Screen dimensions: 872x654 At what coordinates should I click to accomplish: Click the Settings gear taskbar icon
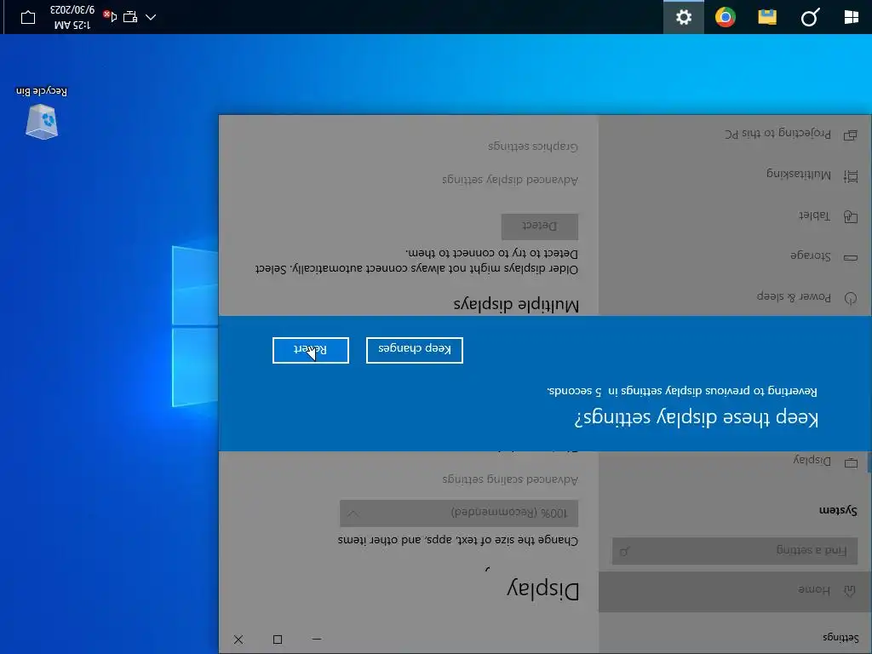(684, 17)
